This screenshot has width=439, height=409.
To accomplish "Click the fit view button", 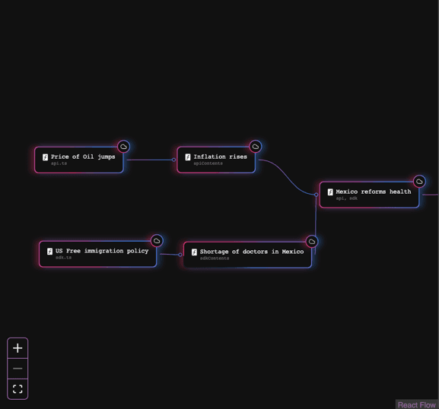I will [17, 389].
